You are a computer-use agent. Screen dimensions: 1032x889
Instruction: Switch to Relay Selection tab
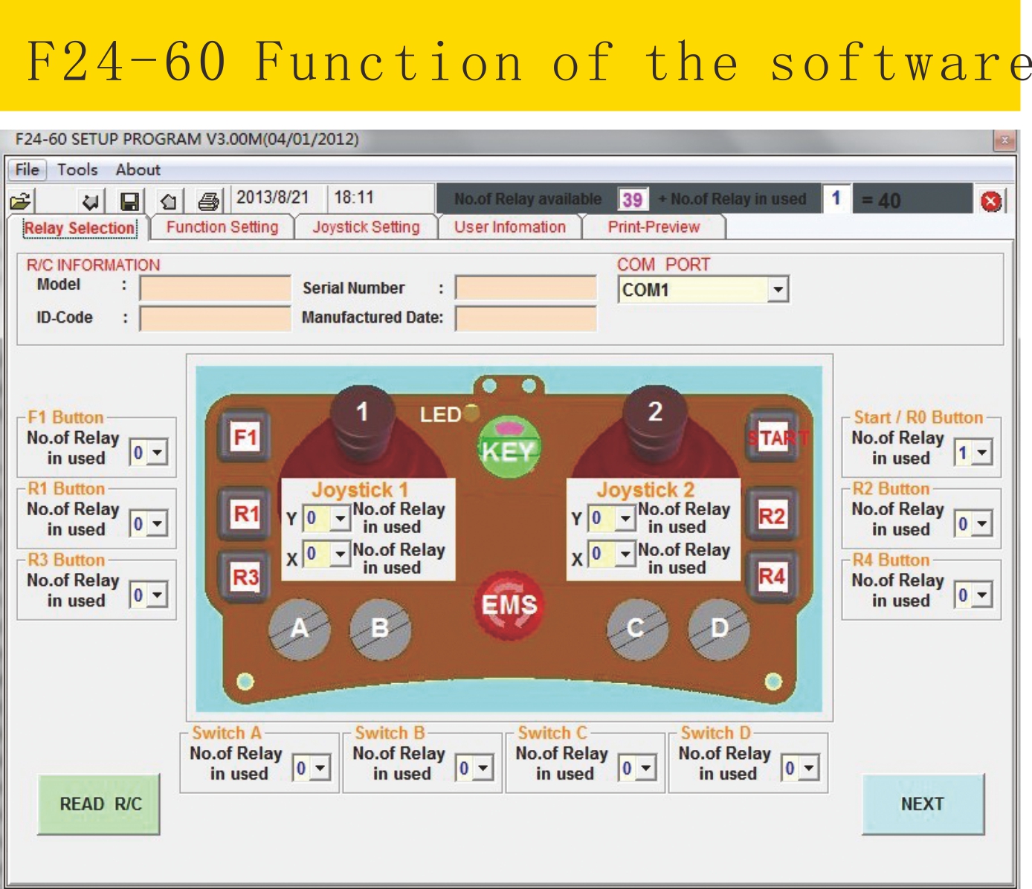coord(80,228)
